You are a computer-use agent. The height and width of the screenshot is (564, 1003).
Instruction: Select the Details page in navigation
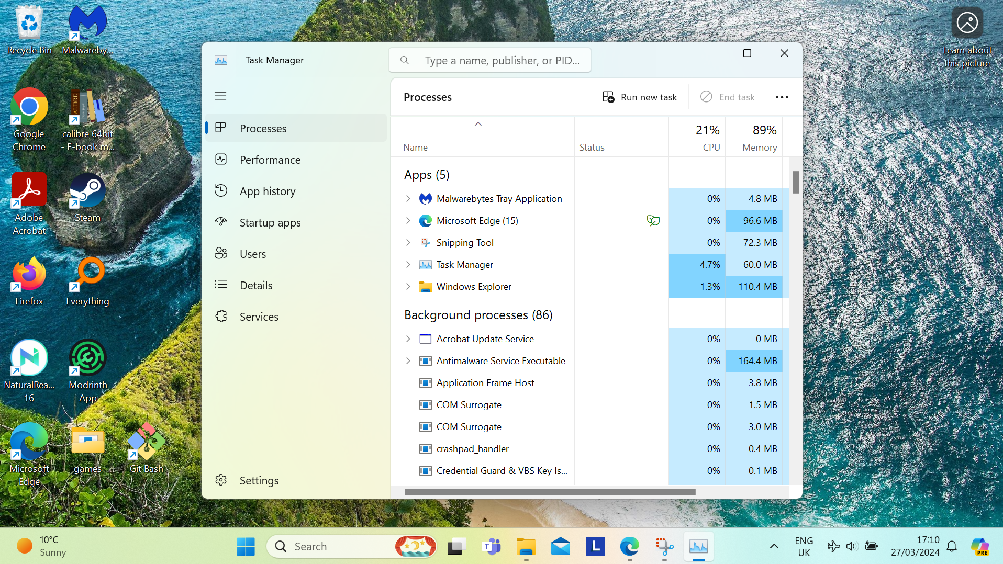click(x=255, y=285)
